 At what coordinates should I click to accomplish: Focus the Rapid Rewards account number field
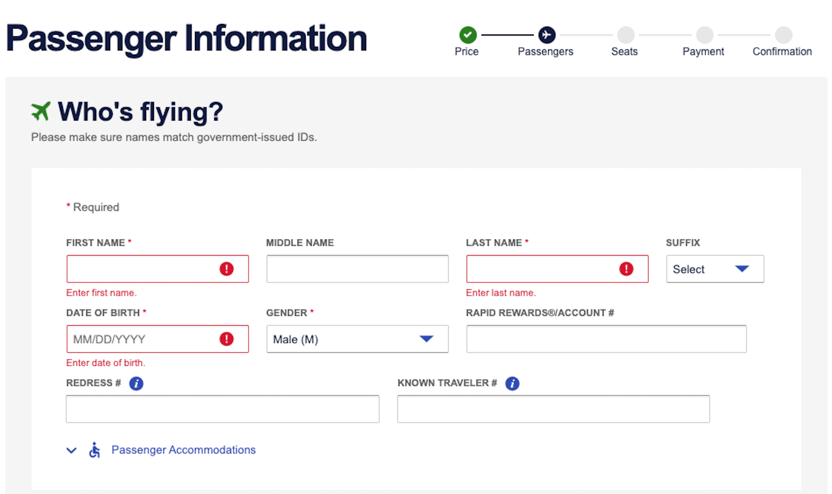coord(606,339)
